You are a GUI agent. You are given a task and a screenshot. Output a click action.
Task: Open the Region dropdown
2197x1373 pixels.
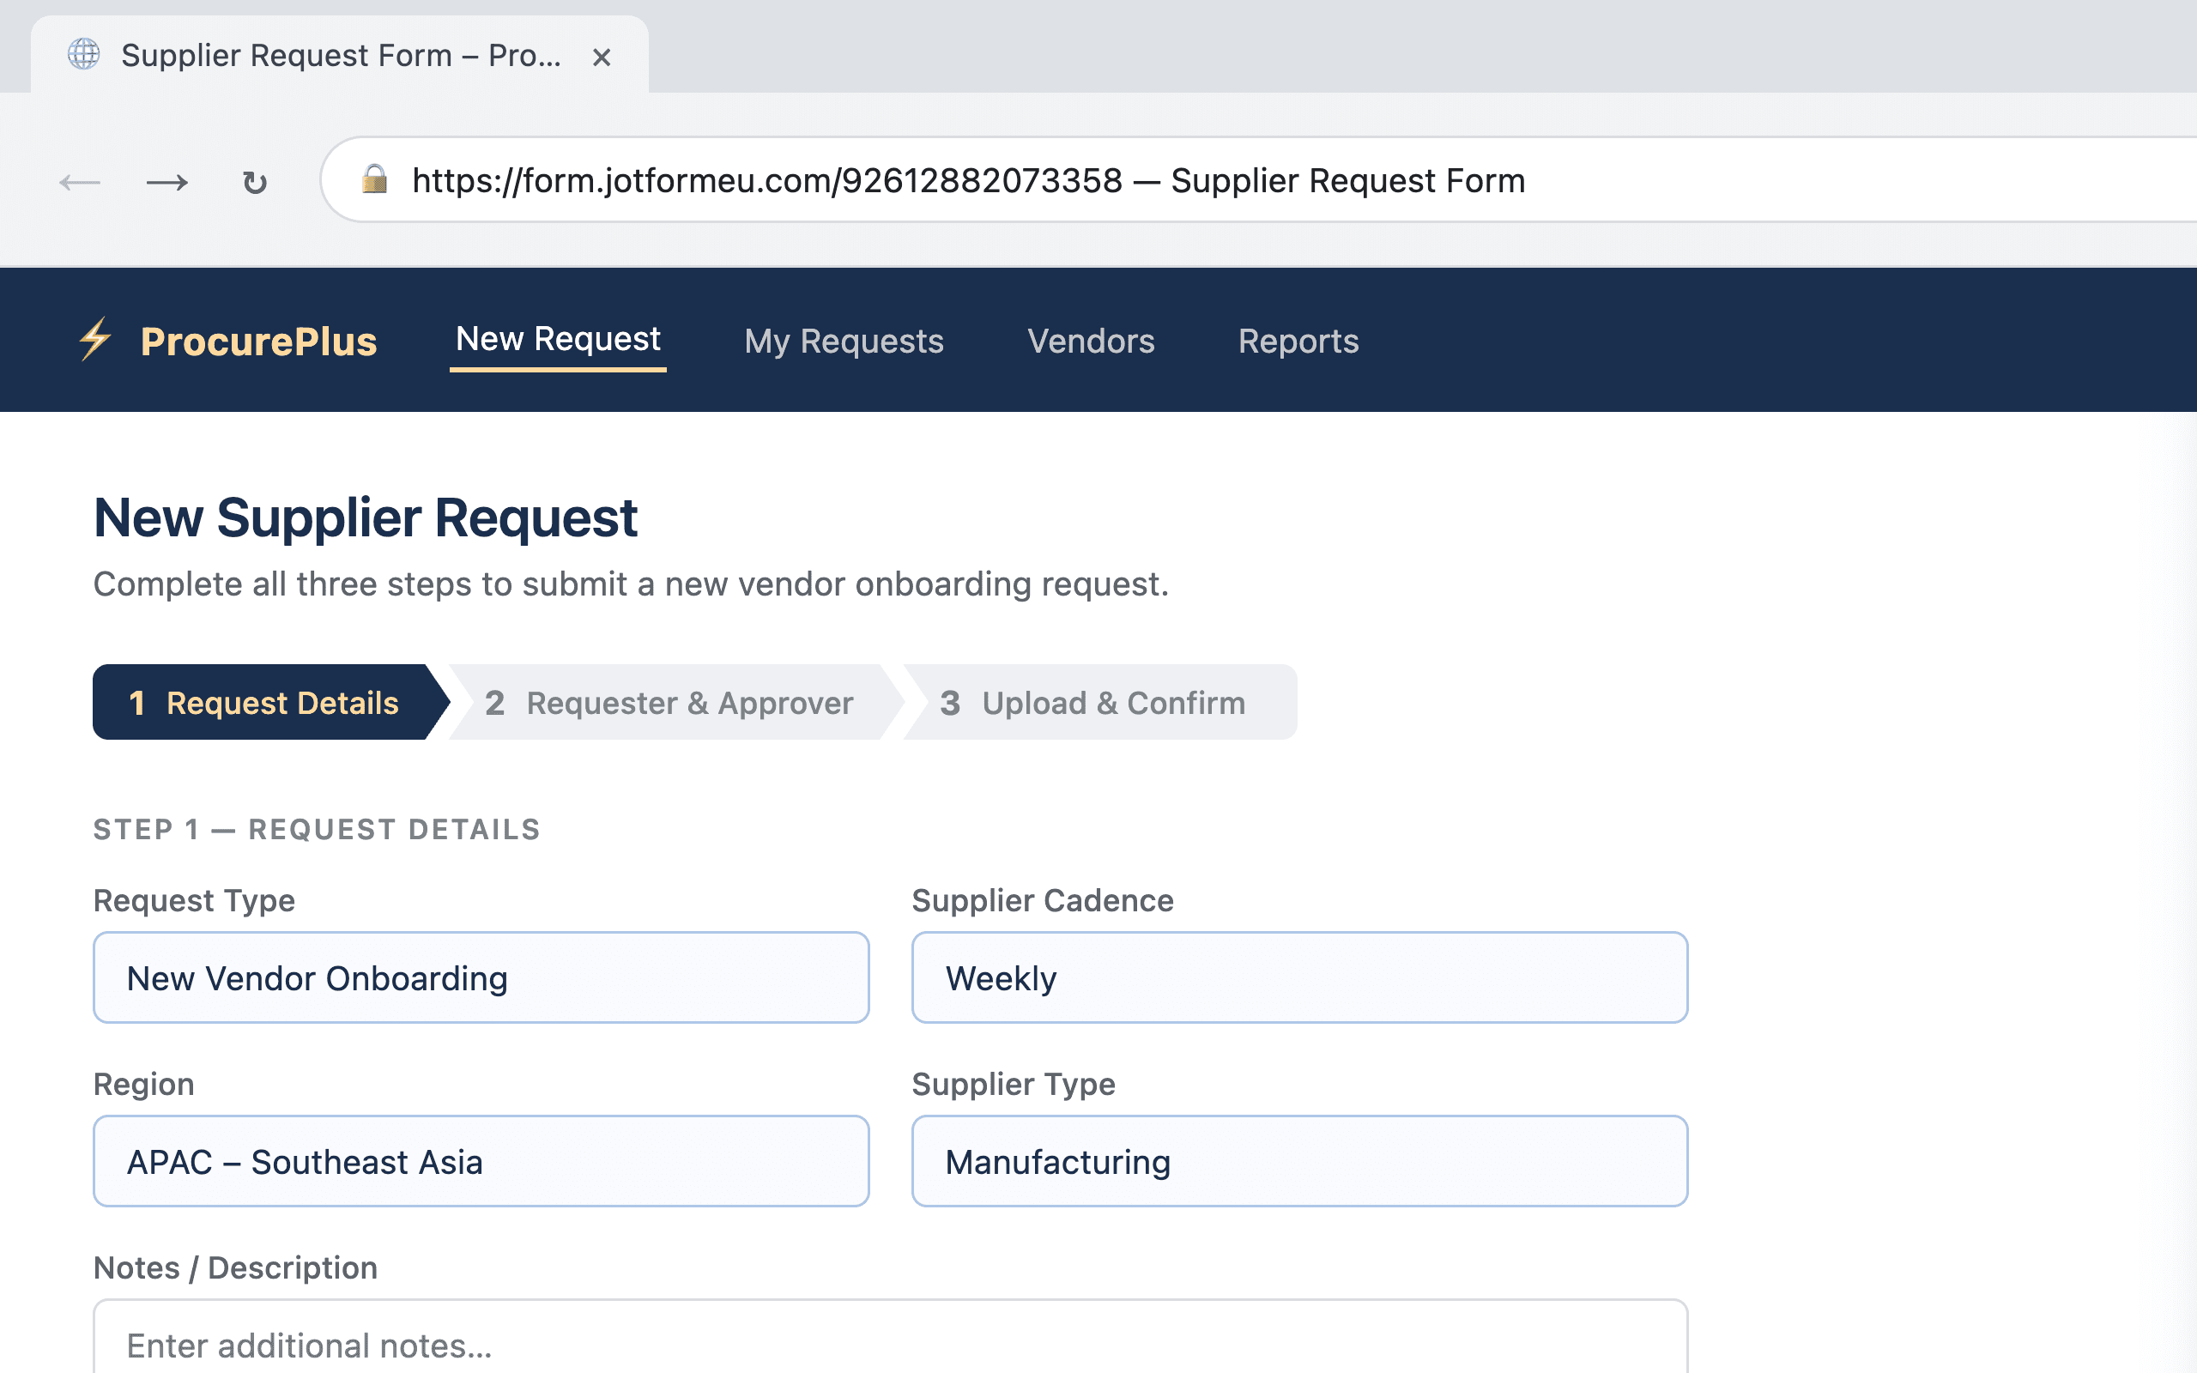tap(481, 1160)
